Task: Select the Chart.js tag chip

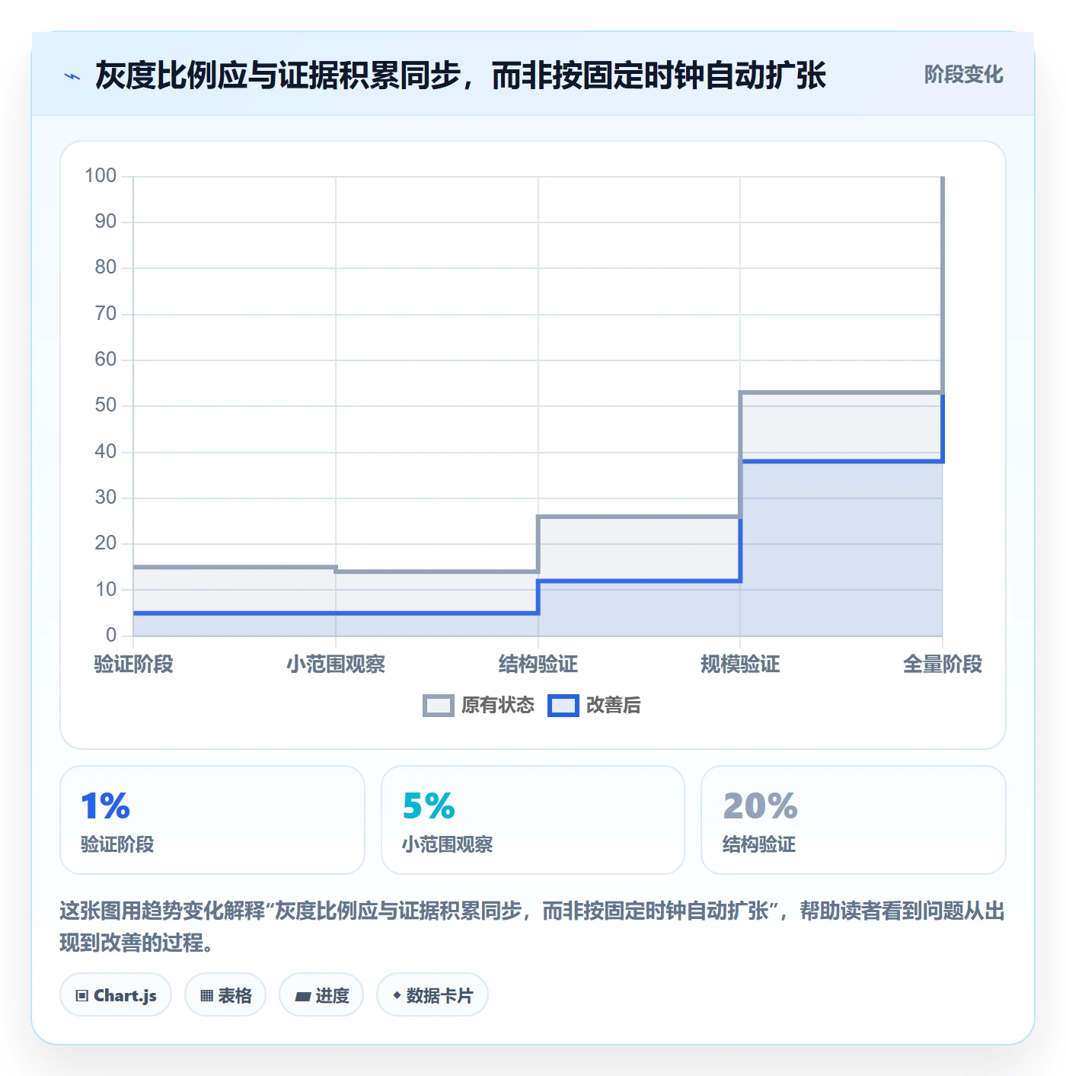Action: (116, 995)
